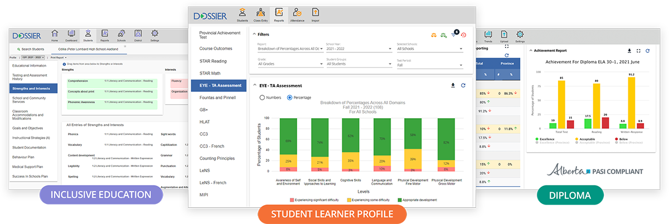Open the Print Report menu button

click(x=59, y=57)
